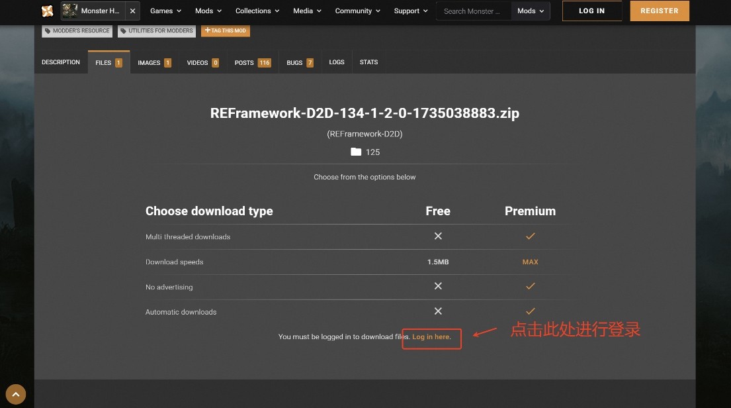Click the Tag This Mod button
Image resolution: width=731 pixels, height=408 pixels.
click(x=226, y=30)
